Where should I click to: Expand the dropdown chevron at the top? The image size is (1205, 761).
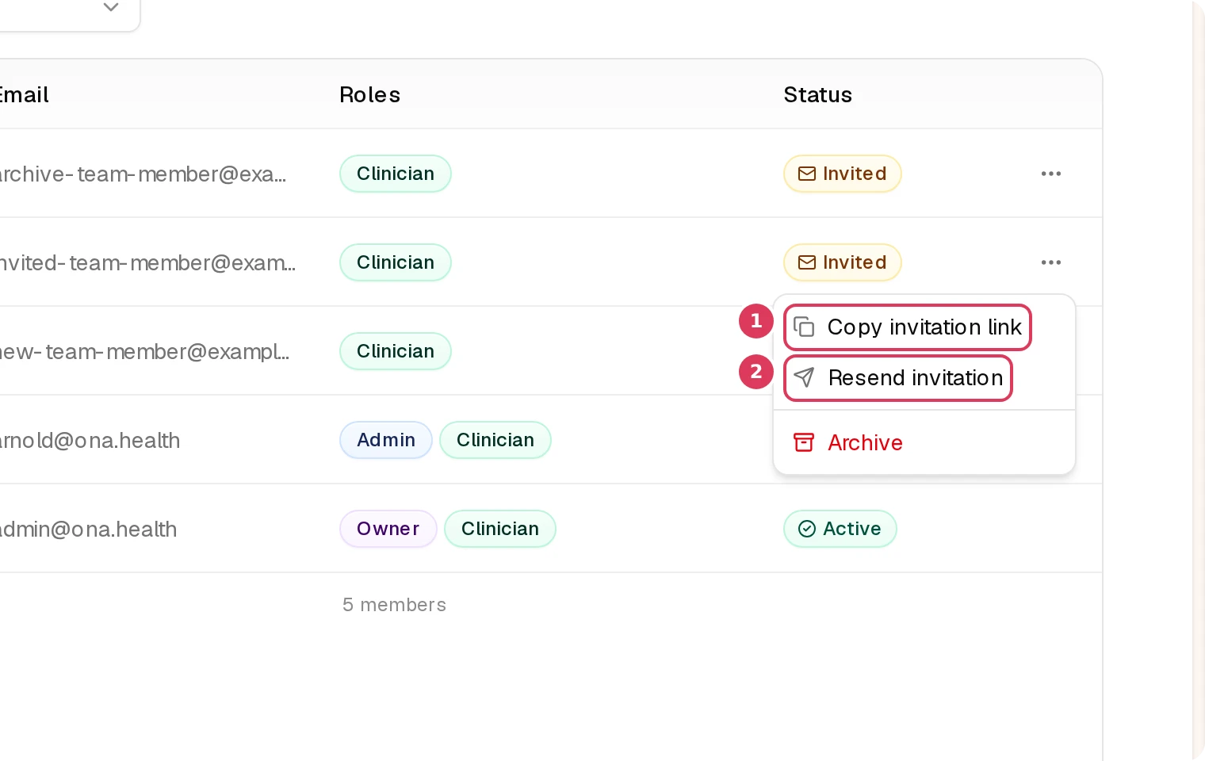coord(111,7)
